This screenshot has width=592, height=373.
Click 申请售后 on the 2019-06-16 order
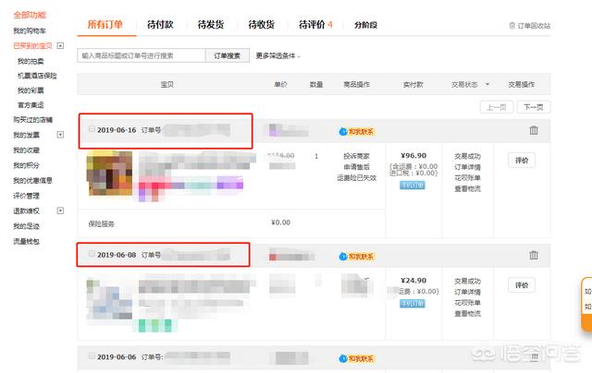click(356, 167)
